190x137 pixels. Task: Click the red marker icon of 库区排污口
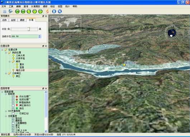(17, 105)
